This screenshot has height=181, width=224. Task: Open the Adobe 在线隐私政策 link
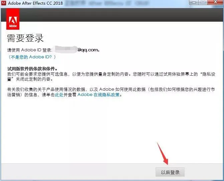pyautogui.click(x=98, y=95)
